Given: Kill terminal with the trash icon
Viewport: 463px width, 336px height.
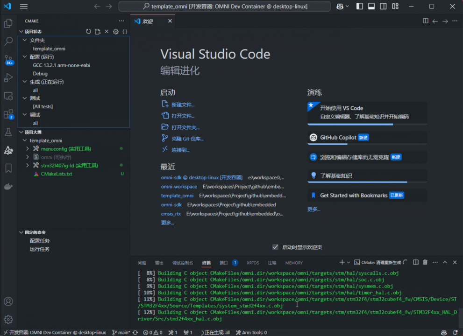Looking at the screenshot, I should click(x=425, y=262).
